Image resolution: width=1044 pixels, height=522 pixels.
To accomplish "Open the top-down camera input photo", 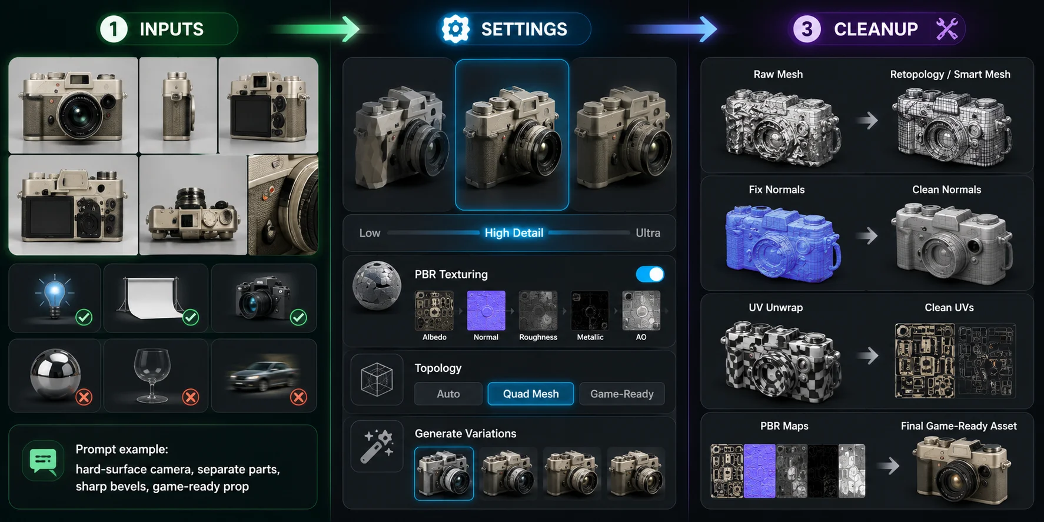I will 193,205.
